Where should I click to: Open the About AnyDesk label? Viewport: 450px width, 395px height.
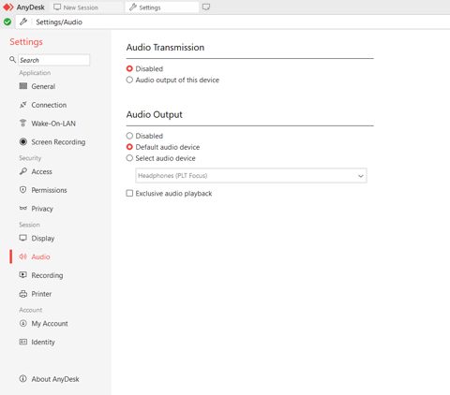[55, 379]
